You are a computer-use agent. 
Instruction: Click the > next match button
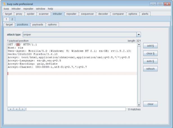pos(22,109)
